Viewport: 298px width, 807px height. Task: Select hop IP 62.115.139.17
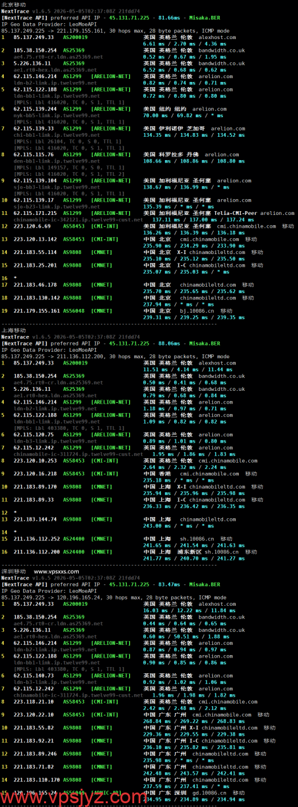click(x=34, y=200)
